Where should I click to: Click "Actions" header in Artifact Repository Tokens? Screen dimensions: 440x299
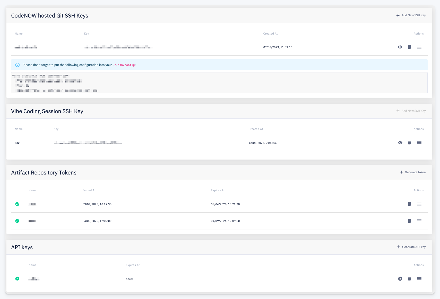[419, 190]
